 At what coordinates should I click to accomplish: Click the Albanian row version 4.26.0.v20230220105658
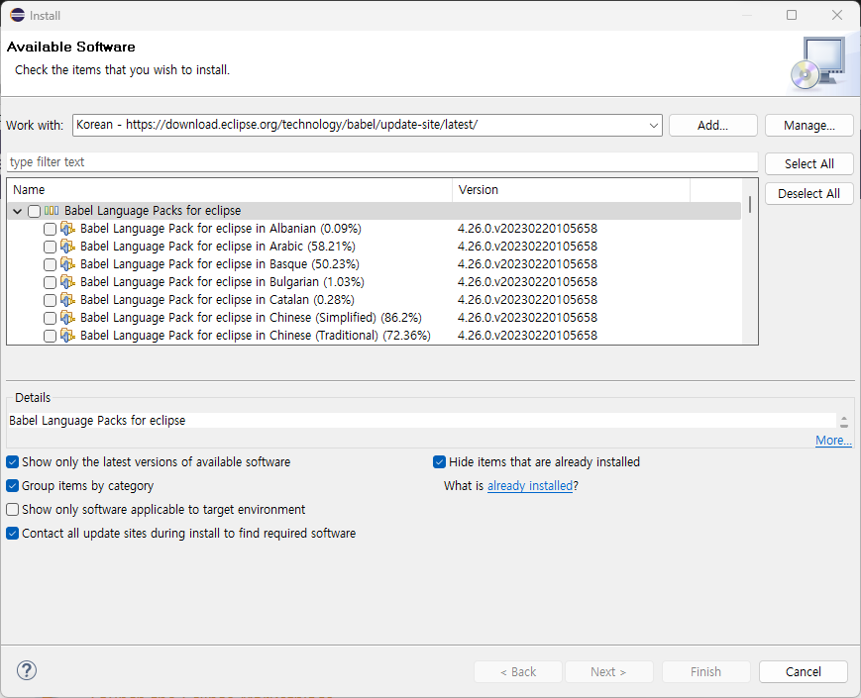(x=527, y=229)
